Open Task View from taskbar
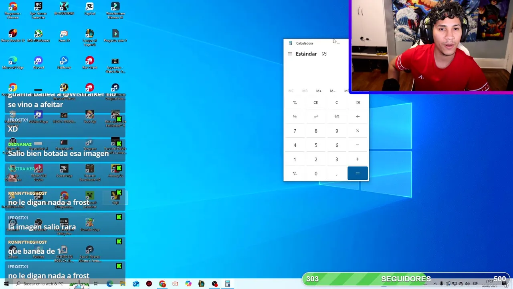The height and width of the screenshot is (289, 513). click(x=96, y=284)
